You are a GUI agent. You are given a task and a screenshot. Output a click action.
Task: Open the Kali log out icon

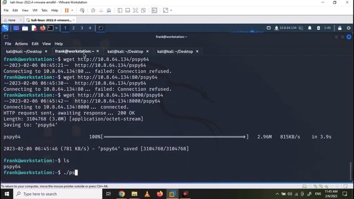[349, 28]
